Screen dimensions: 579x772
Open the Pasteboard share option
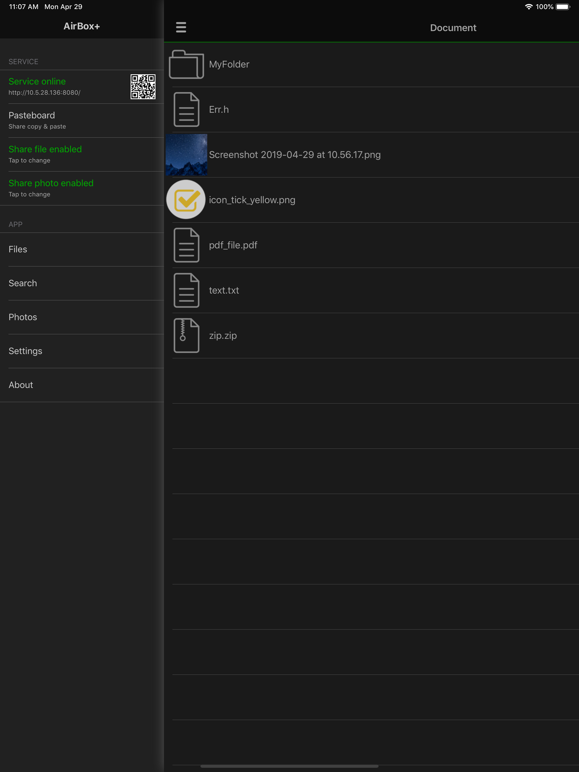tap(32, 116)
